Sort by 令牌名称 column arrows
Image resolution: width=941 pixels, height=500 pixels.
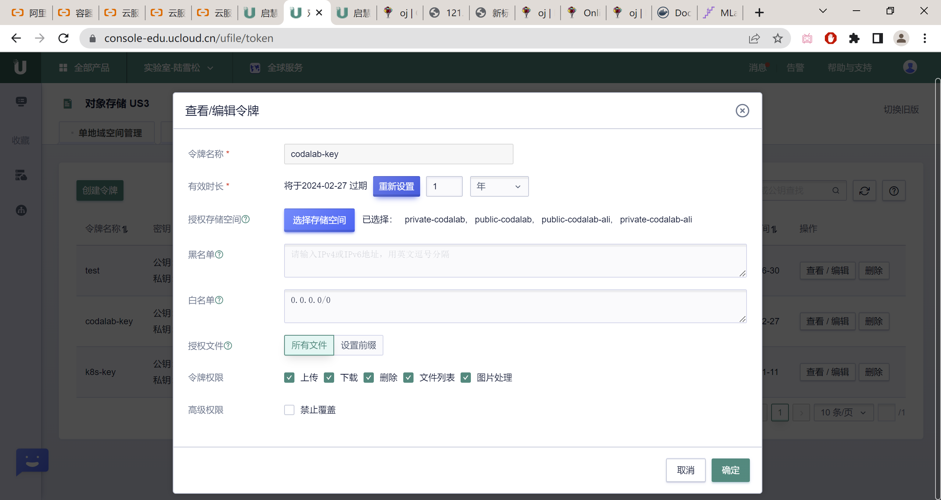click(x=125, y=229)
